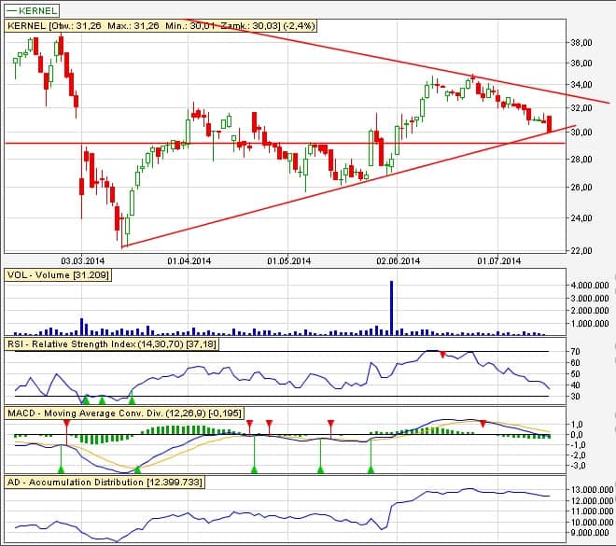Screen dimensions: 616x546
Task: Select the RSI - Relative Strength Index label
Action: click(x=121, y=345)
